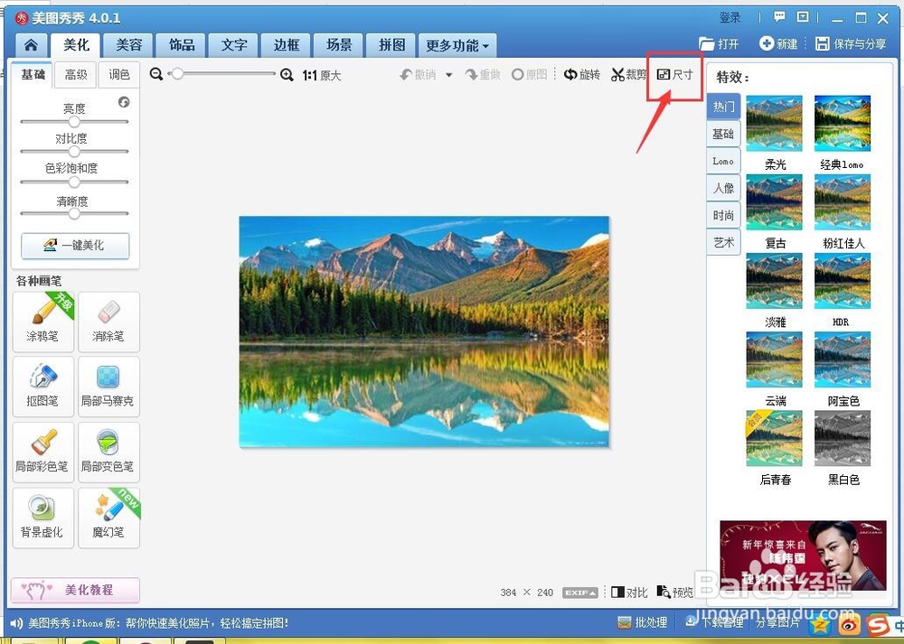Apply the 黑白色 effect thumbnail
904x644 pixels.
pyautogui.click(x=843, y=438)
